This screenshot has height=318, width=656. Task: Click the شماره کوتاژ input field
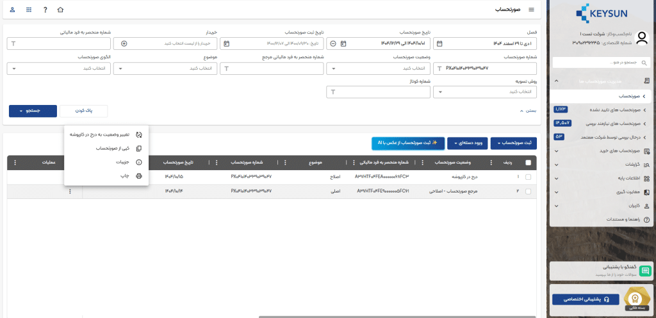[378, 92]
